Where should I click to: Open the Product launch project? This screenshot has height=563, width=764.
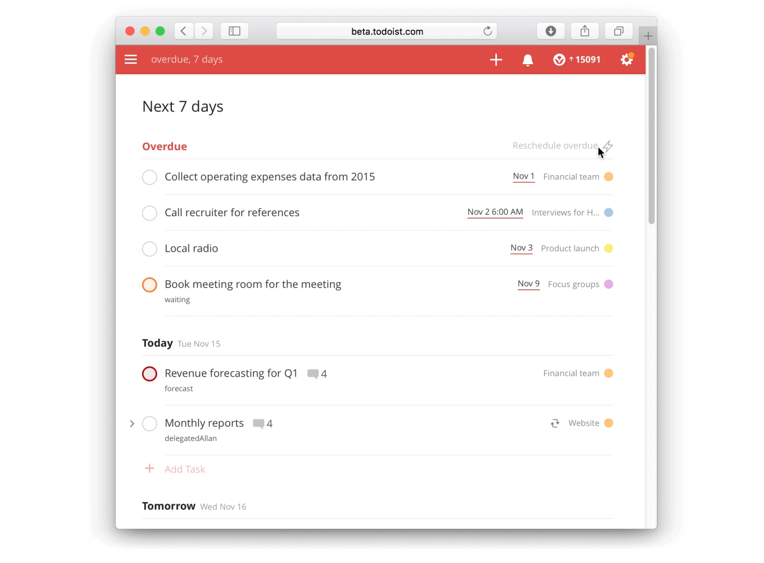point(570,248)
